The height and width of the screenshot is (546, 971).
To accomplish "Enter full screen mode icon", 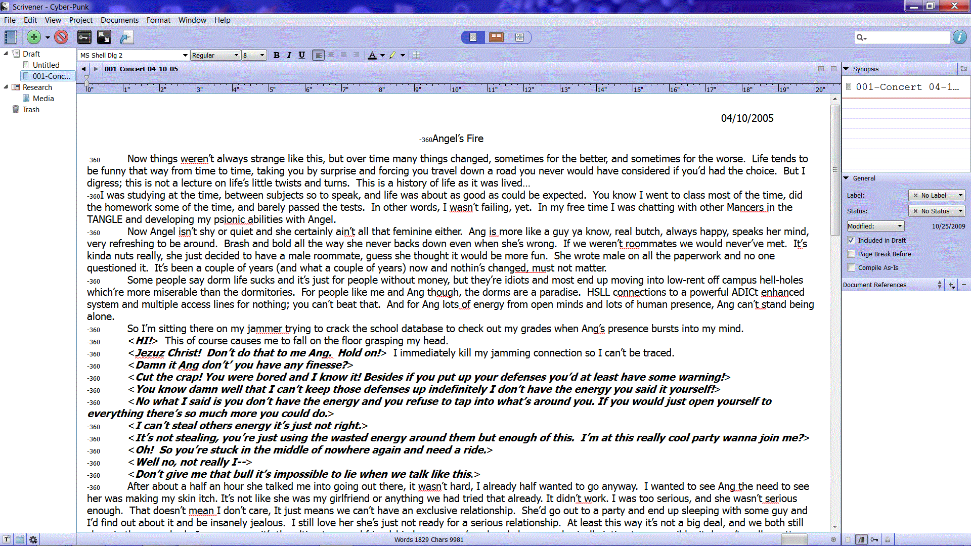I will [104, 37].
